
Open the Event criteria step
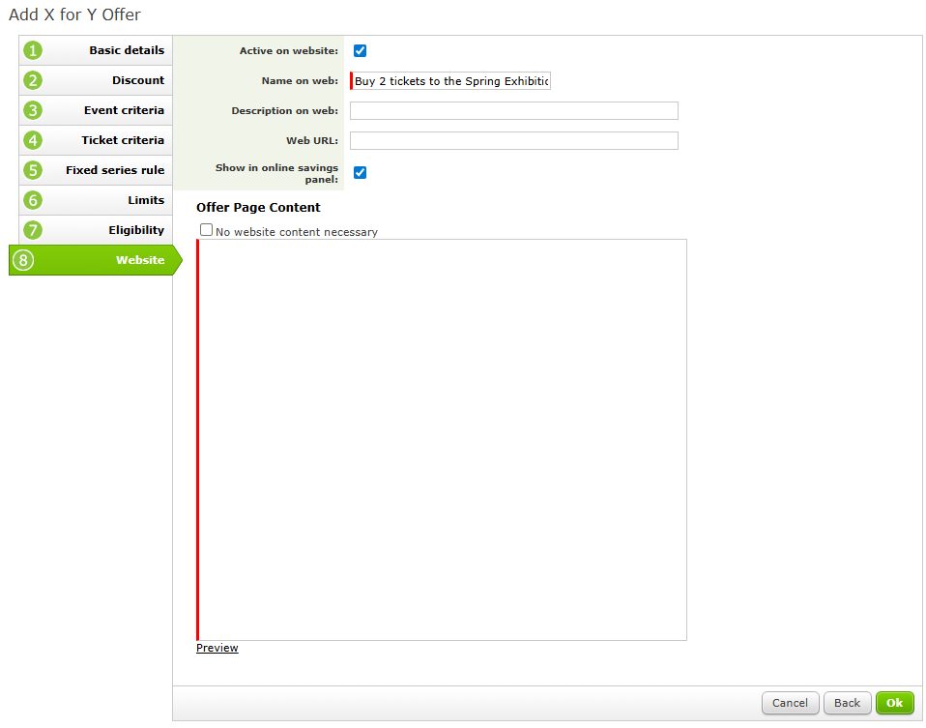(96, 110)
